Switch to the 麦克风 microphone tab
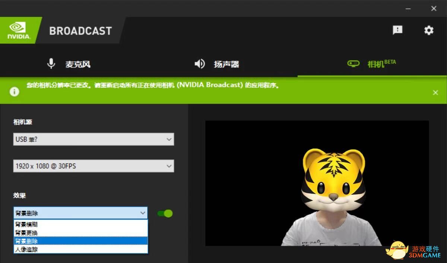Screen dimensions: 447x263 69,64
